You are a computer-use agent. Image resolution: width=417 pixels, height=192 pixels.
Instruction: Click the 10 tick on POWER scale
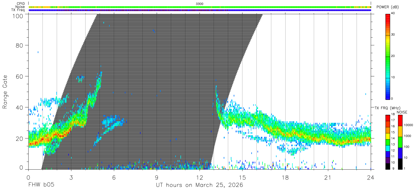(393, 77)
